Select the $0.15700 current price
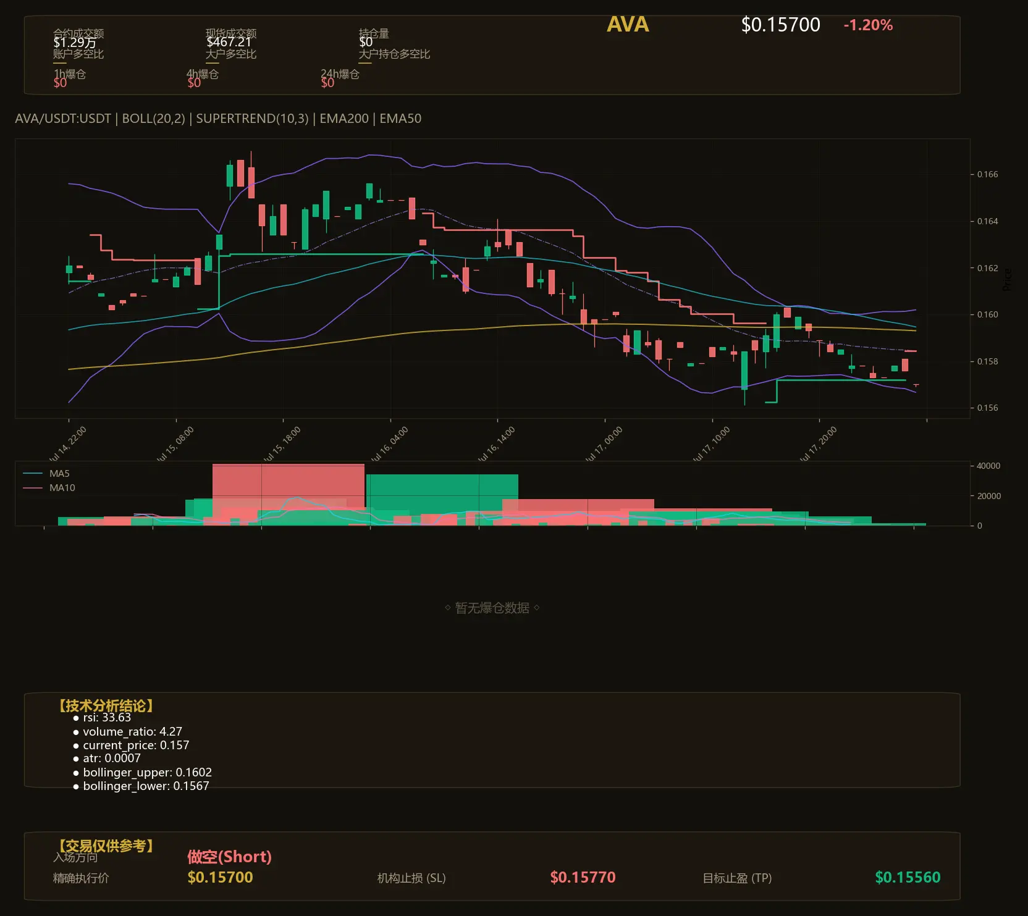This screenshot has width=1028, height=916. pos(780,25)
